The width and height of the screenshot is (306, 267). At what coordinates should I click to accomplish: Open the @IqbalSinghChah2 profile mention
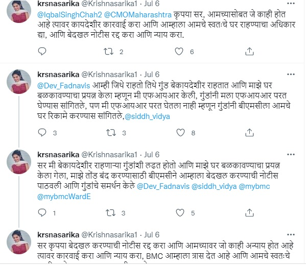tap(69, 15)
